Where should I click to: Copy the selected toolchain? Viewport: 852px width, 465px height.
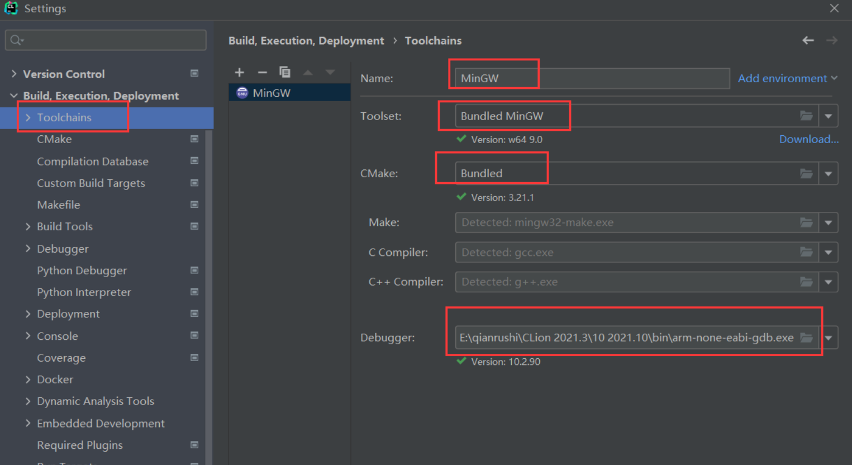(x=285, y=72)
